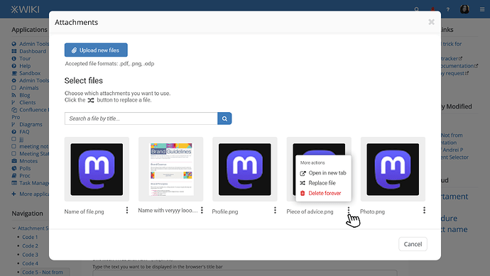Screen dimensions: 490x276
Task: Close the Attachments dialog with the X
Action: (x=432, y=22)
